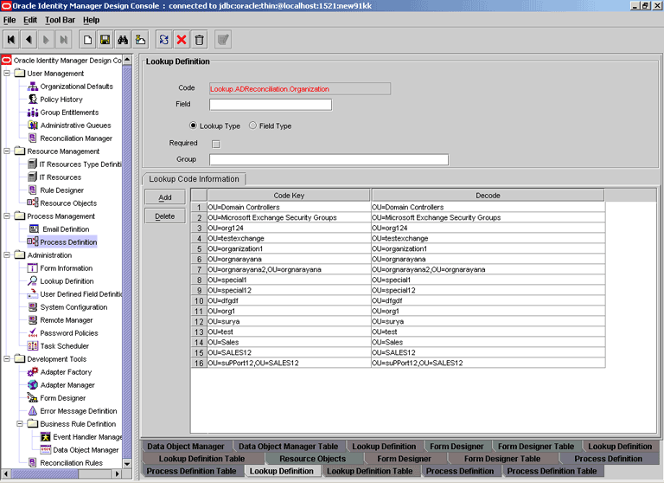Click the Add button
The width and height of the screenshot is (664, 483).
click(x=165, y=197)
